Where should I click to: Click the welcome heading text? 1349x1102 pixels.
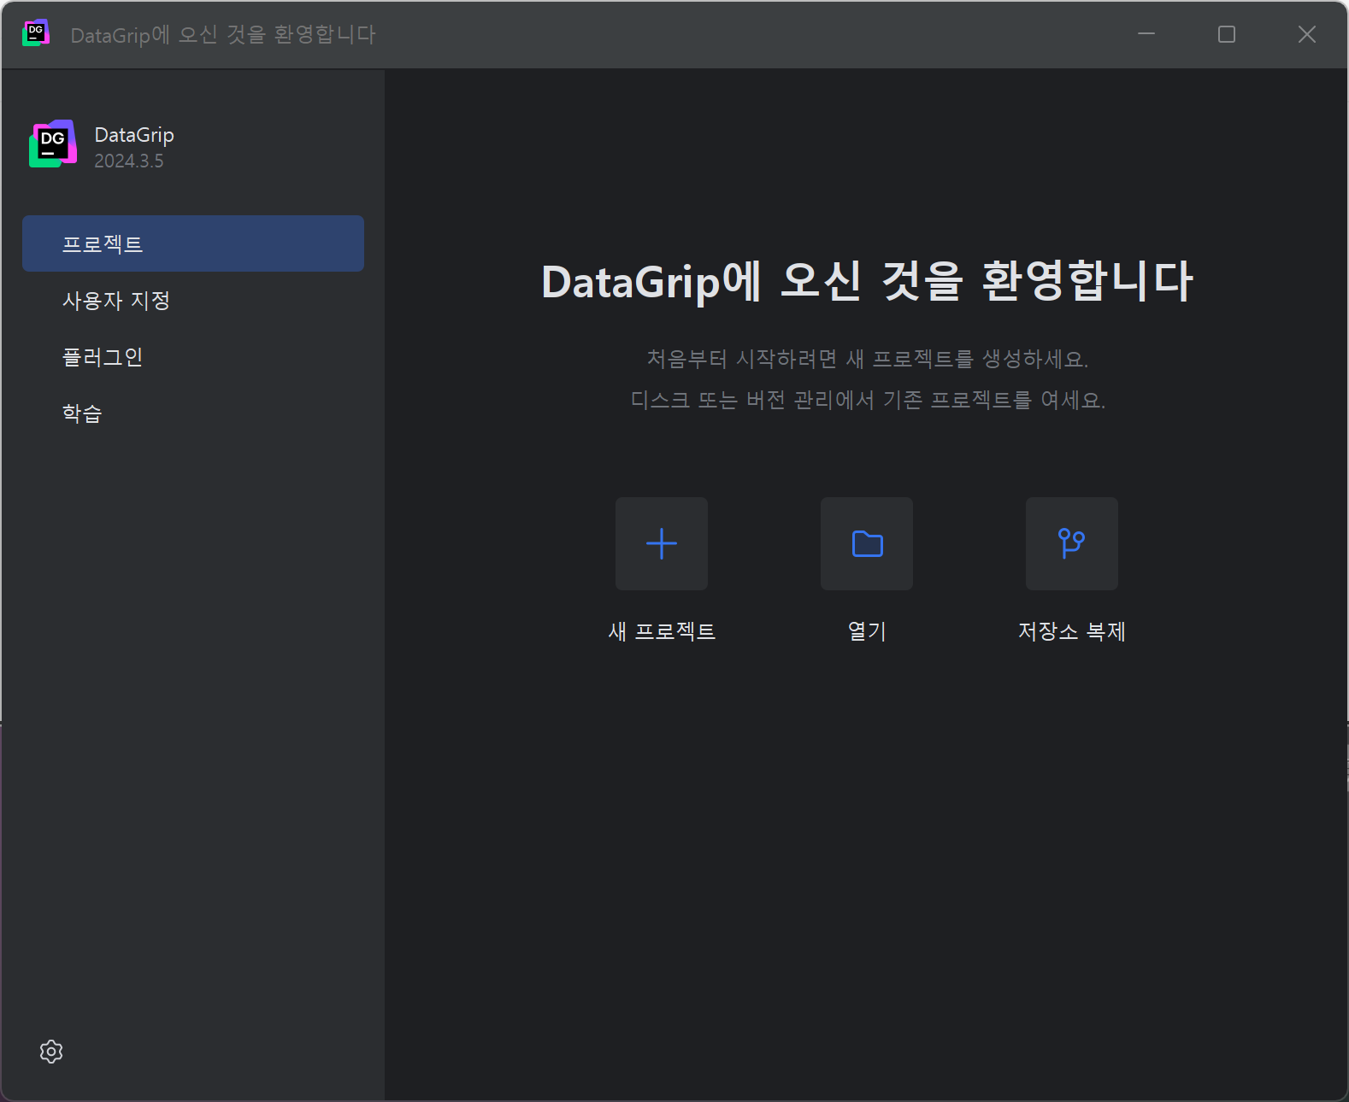[867, 281]
